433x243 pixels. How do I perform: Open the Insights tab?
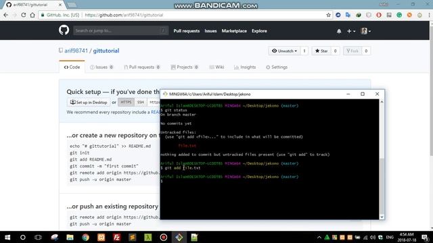click(x=245, y=67)
